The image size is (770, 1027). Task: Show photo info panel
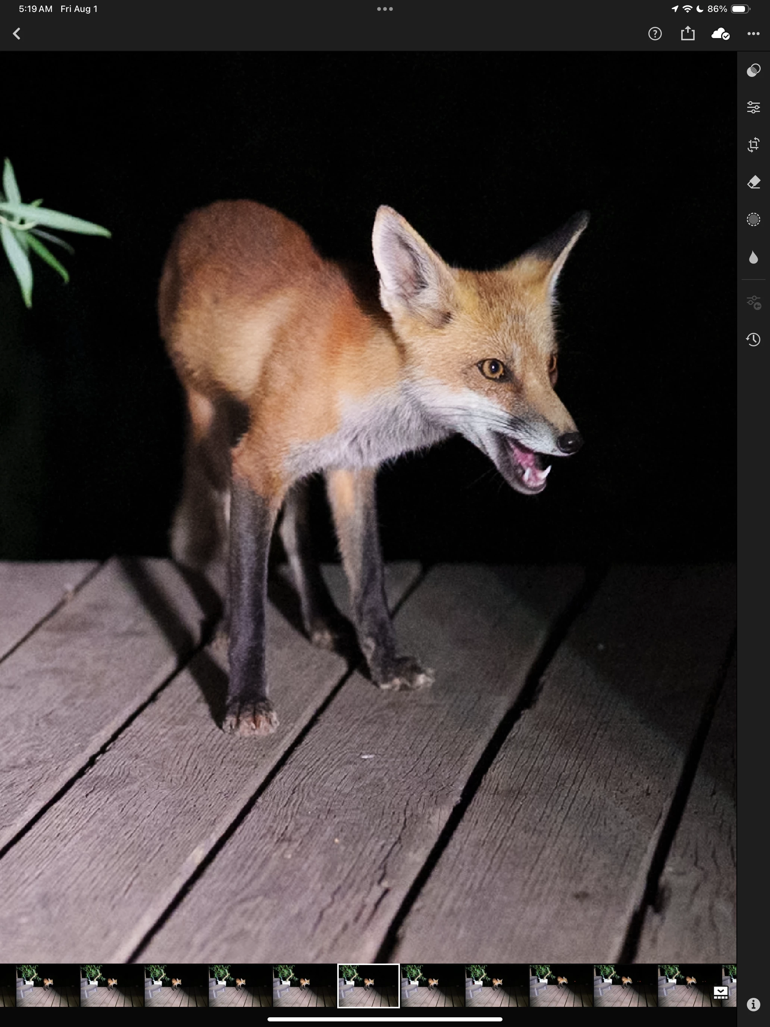point(753,1004)
